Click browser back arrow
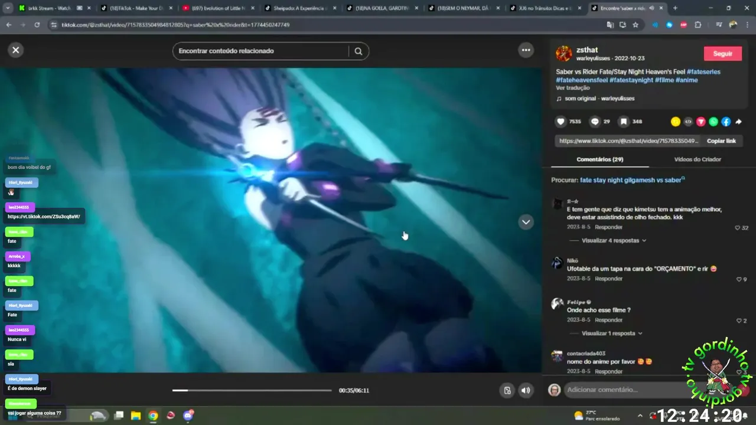Image resolution: width=756 pixels, height=425 pixels. (x=9, y=25)
